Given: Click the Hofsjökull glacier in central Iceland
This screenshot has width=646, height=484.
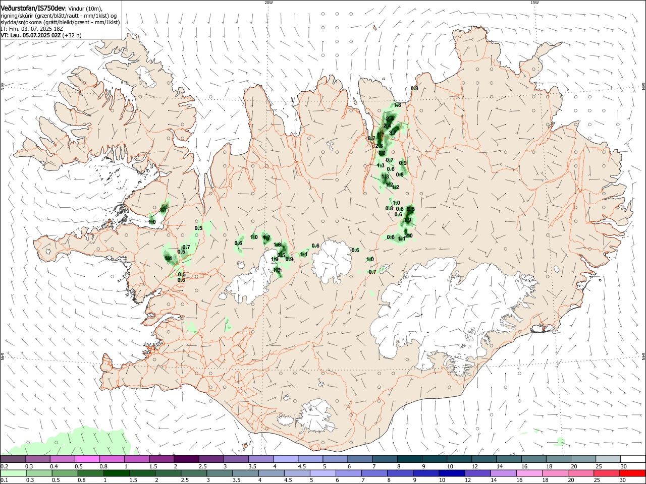Looking at the screenshot, I should 332,261.
